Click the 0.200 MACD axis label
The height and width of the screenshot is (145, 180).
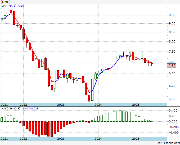pos(173,116)
